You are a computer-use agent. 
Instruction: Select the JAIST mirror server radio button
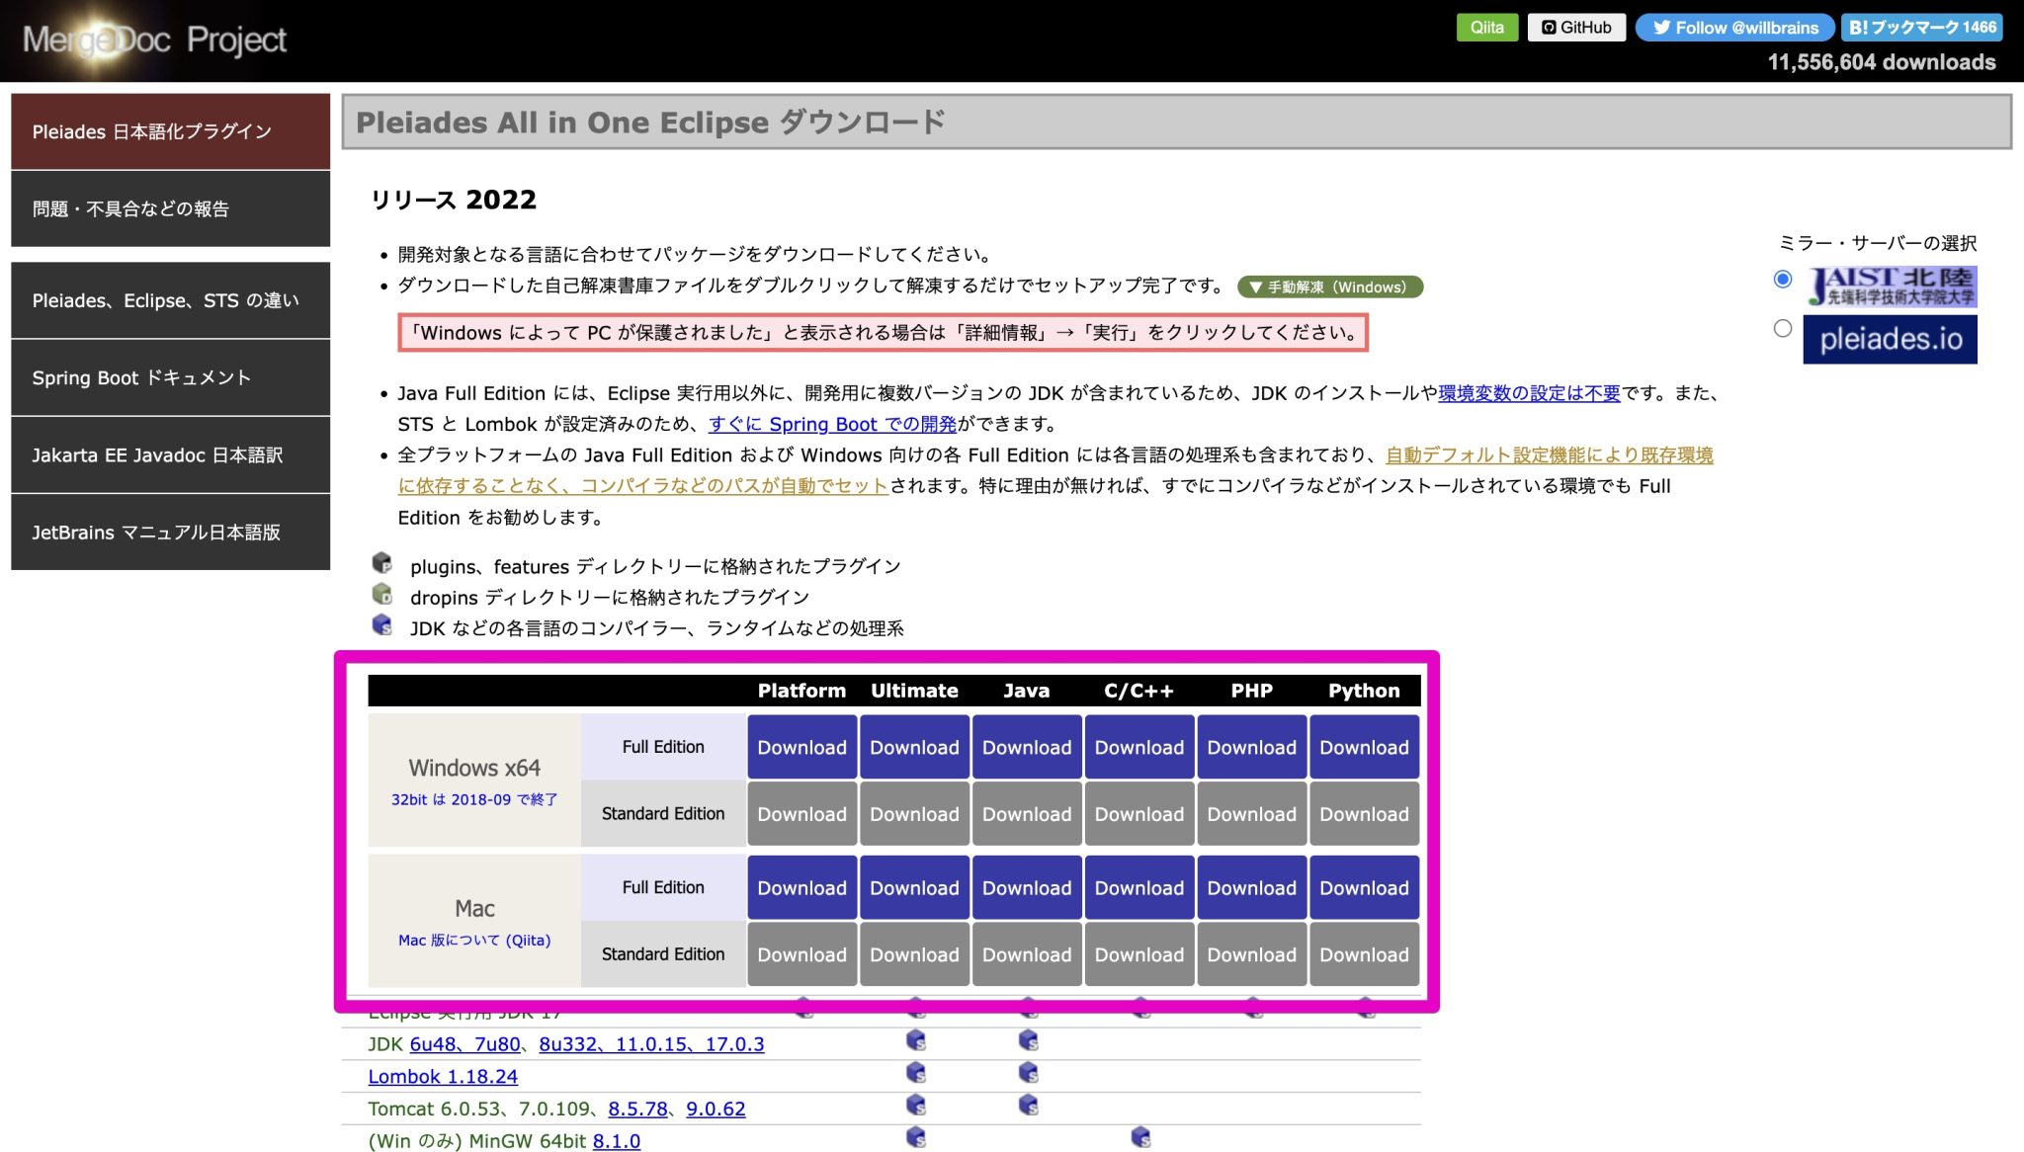1783,279
